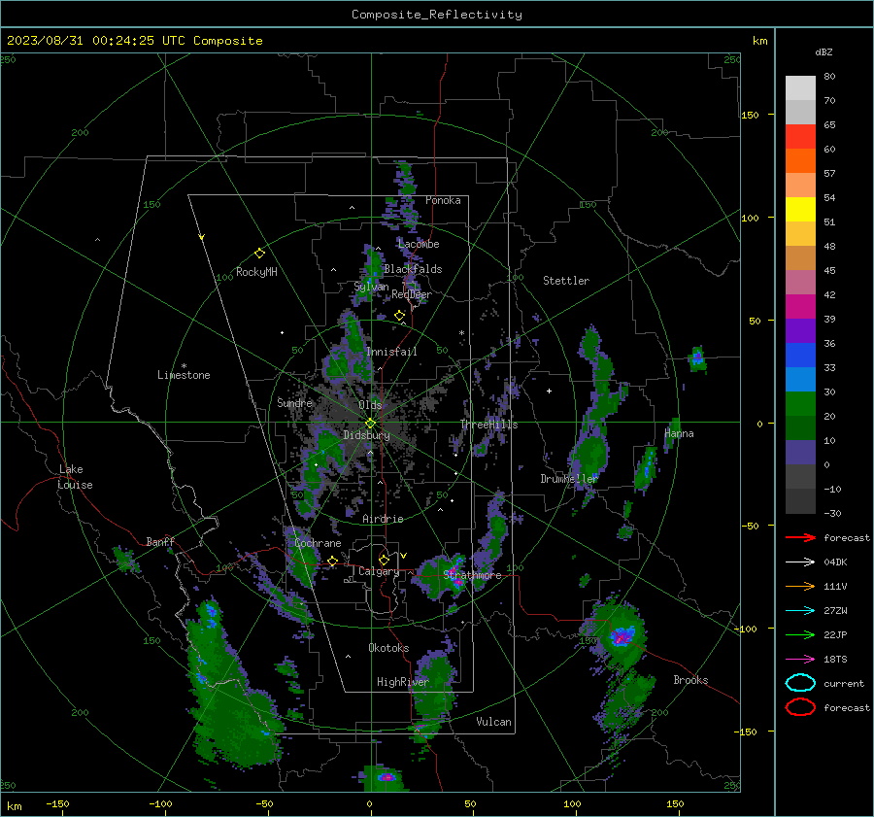Select the Hanna label

coord(679,433)
